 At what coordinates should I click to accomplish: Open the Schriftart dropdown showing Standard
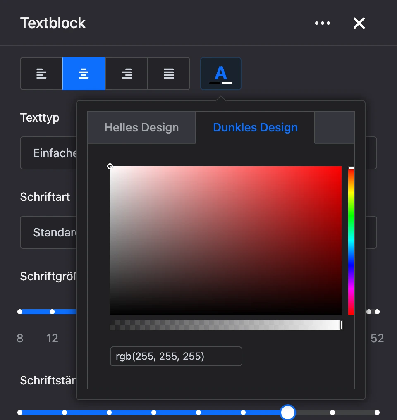(x=48, y=232)
